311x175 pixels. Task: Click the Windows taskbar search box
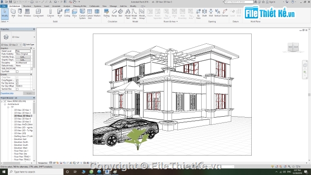pyautogui.click(x=35, y=172)
